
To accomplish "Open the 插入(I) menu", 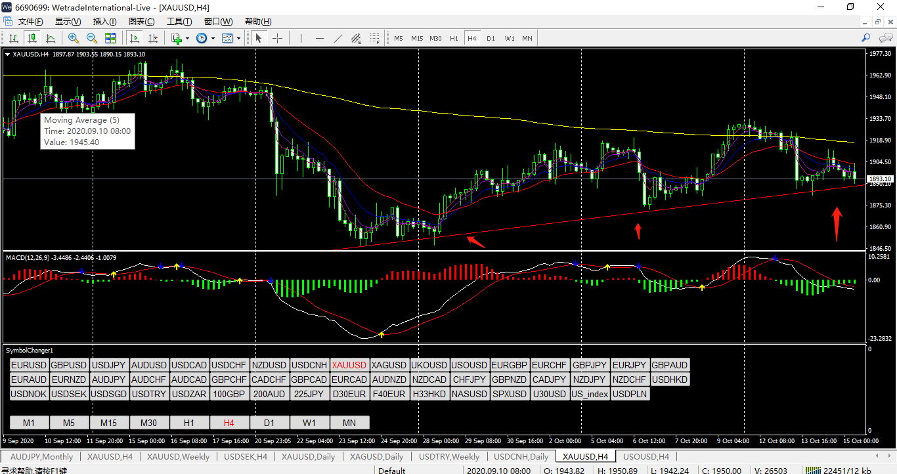I will (105, 22).
